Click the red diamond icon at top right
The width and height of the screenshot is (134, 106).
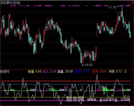pos(129,3)
